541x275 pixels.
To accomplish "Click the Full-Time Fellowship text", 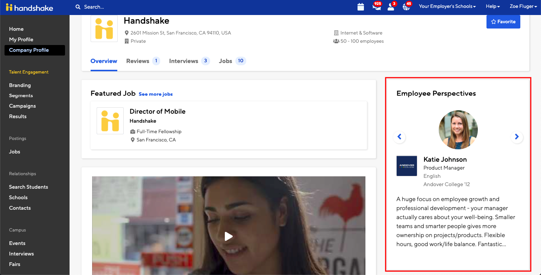I will 159,132.
